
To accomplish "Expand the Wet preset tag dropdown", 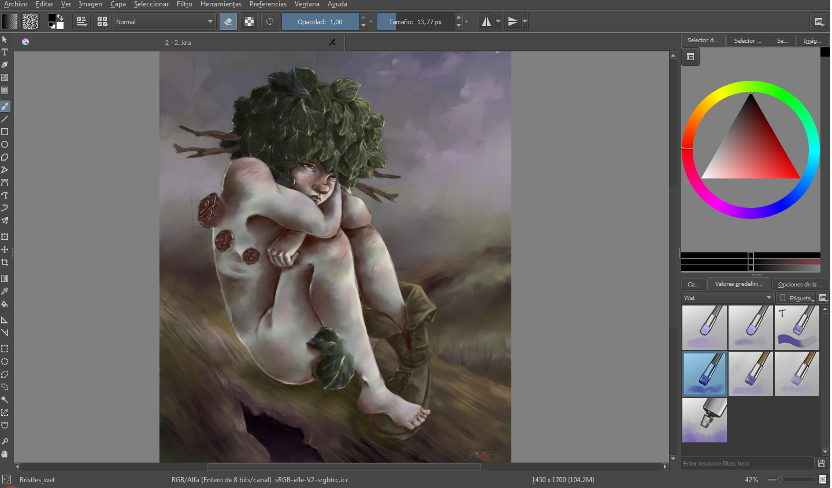I will [x=728, y=298].
